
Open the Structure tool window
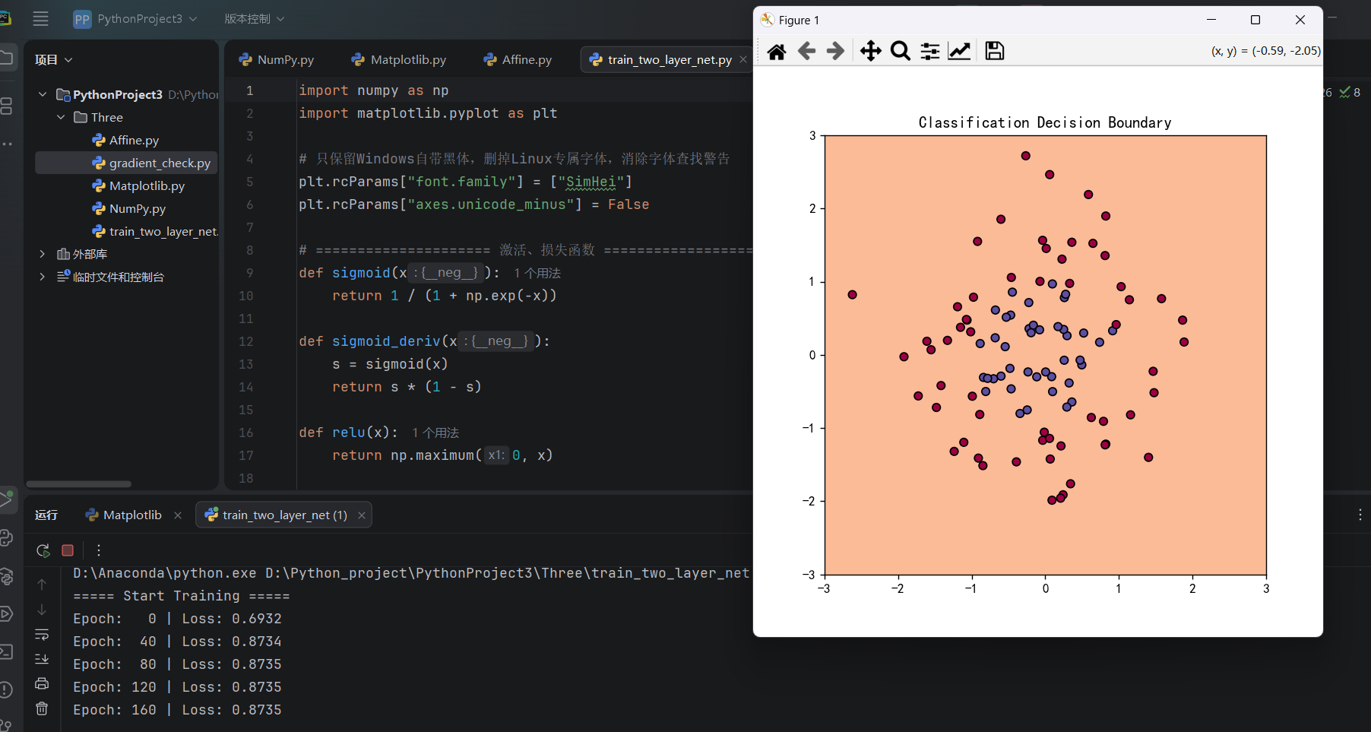(7, 106)
